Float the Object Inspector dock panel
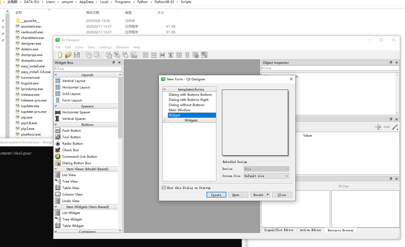 coord(391,62)
